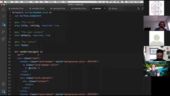The image size is (170, 96).
Task: Open the Extensions view
Action: click(x=3, y=39)
